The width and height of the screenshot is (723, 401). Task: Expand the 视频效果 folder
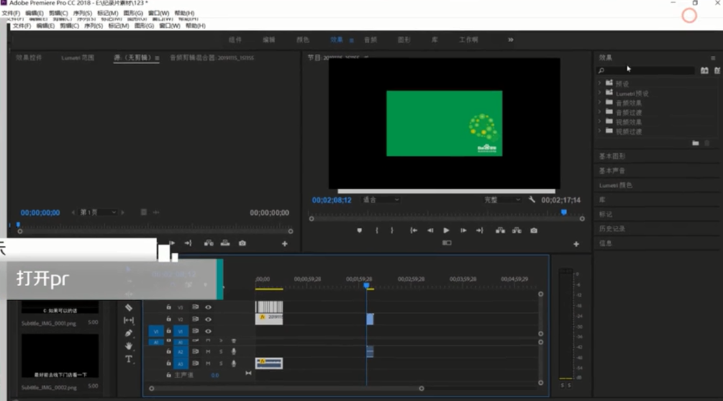599,122
